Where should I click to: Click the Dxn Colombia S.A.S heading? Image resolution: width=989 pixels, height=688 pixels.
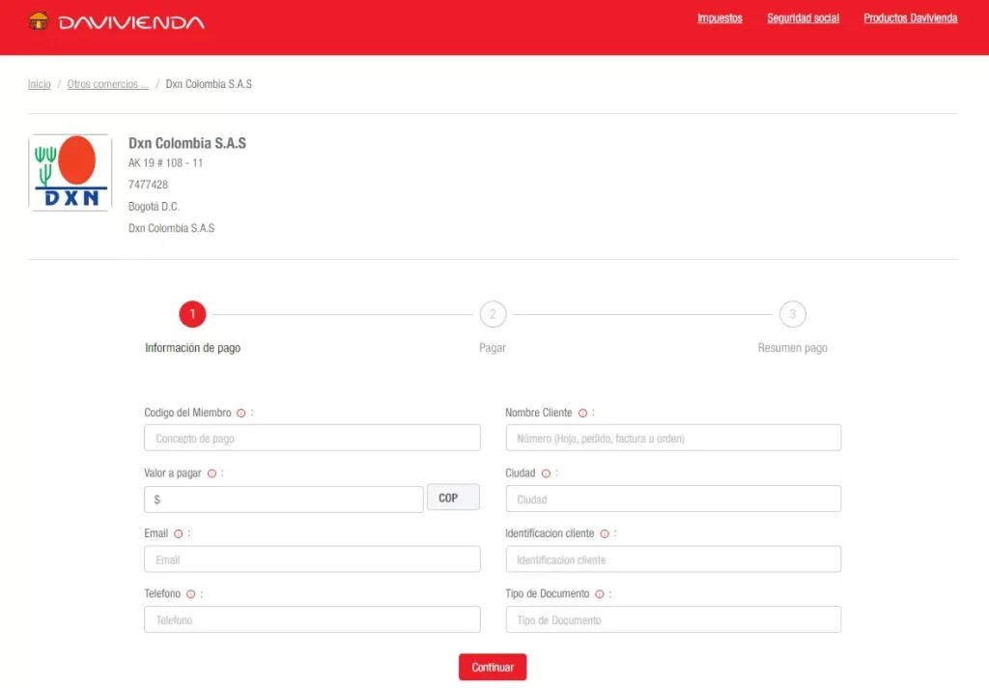click(187, 143)
